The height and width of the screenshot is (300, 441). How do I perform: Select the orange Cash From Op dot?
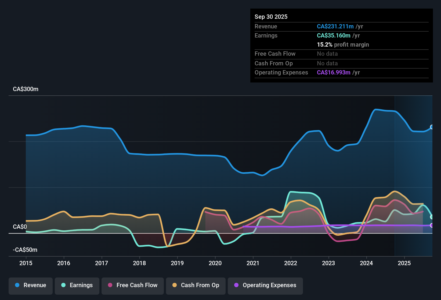coord(174,285)
